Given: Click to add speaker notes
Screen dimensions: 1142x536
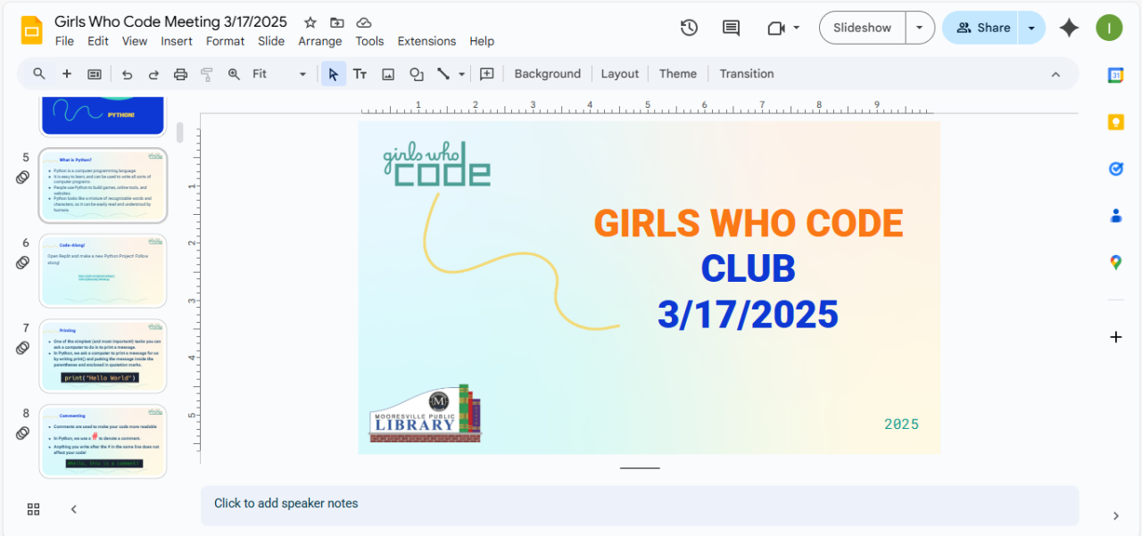Looking at the screenshot, I should coord(640,505).
